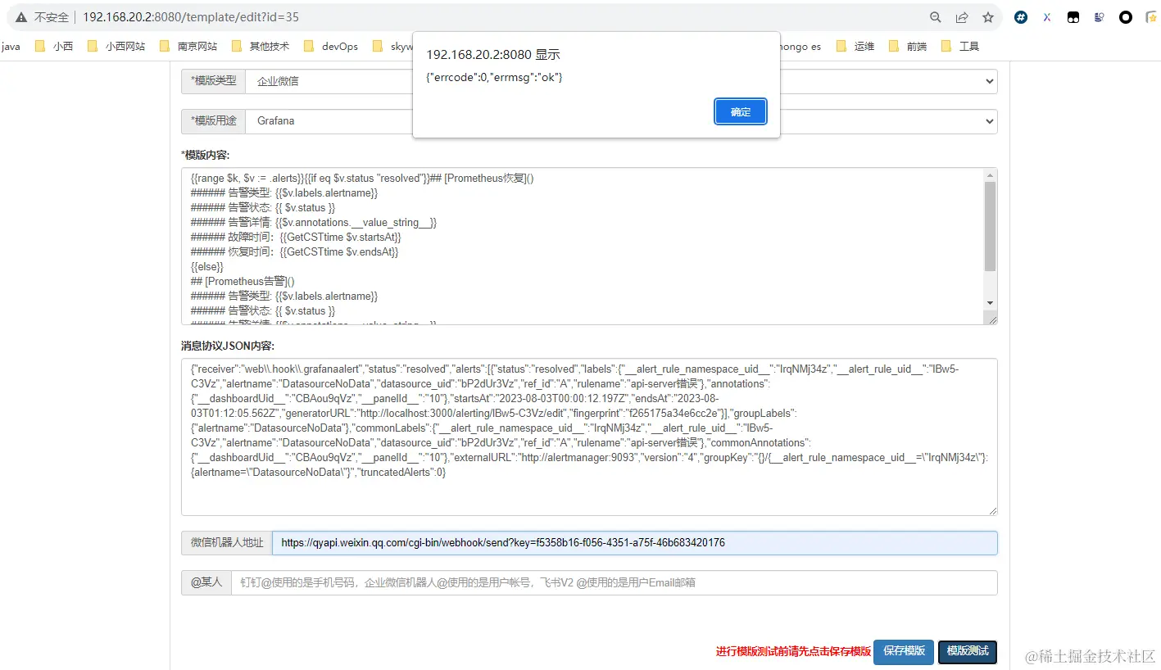This screenshot has width=1161, height=670.
Task: Open the 前端 bookmark folder
Action: pyautogui.click(x=908, y=47)
